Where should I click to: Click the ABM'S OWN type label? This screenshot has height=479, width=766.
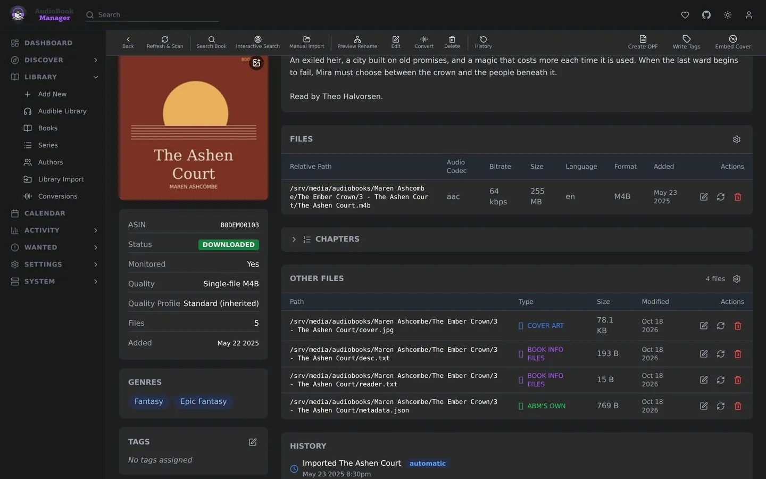coord(546,406)
